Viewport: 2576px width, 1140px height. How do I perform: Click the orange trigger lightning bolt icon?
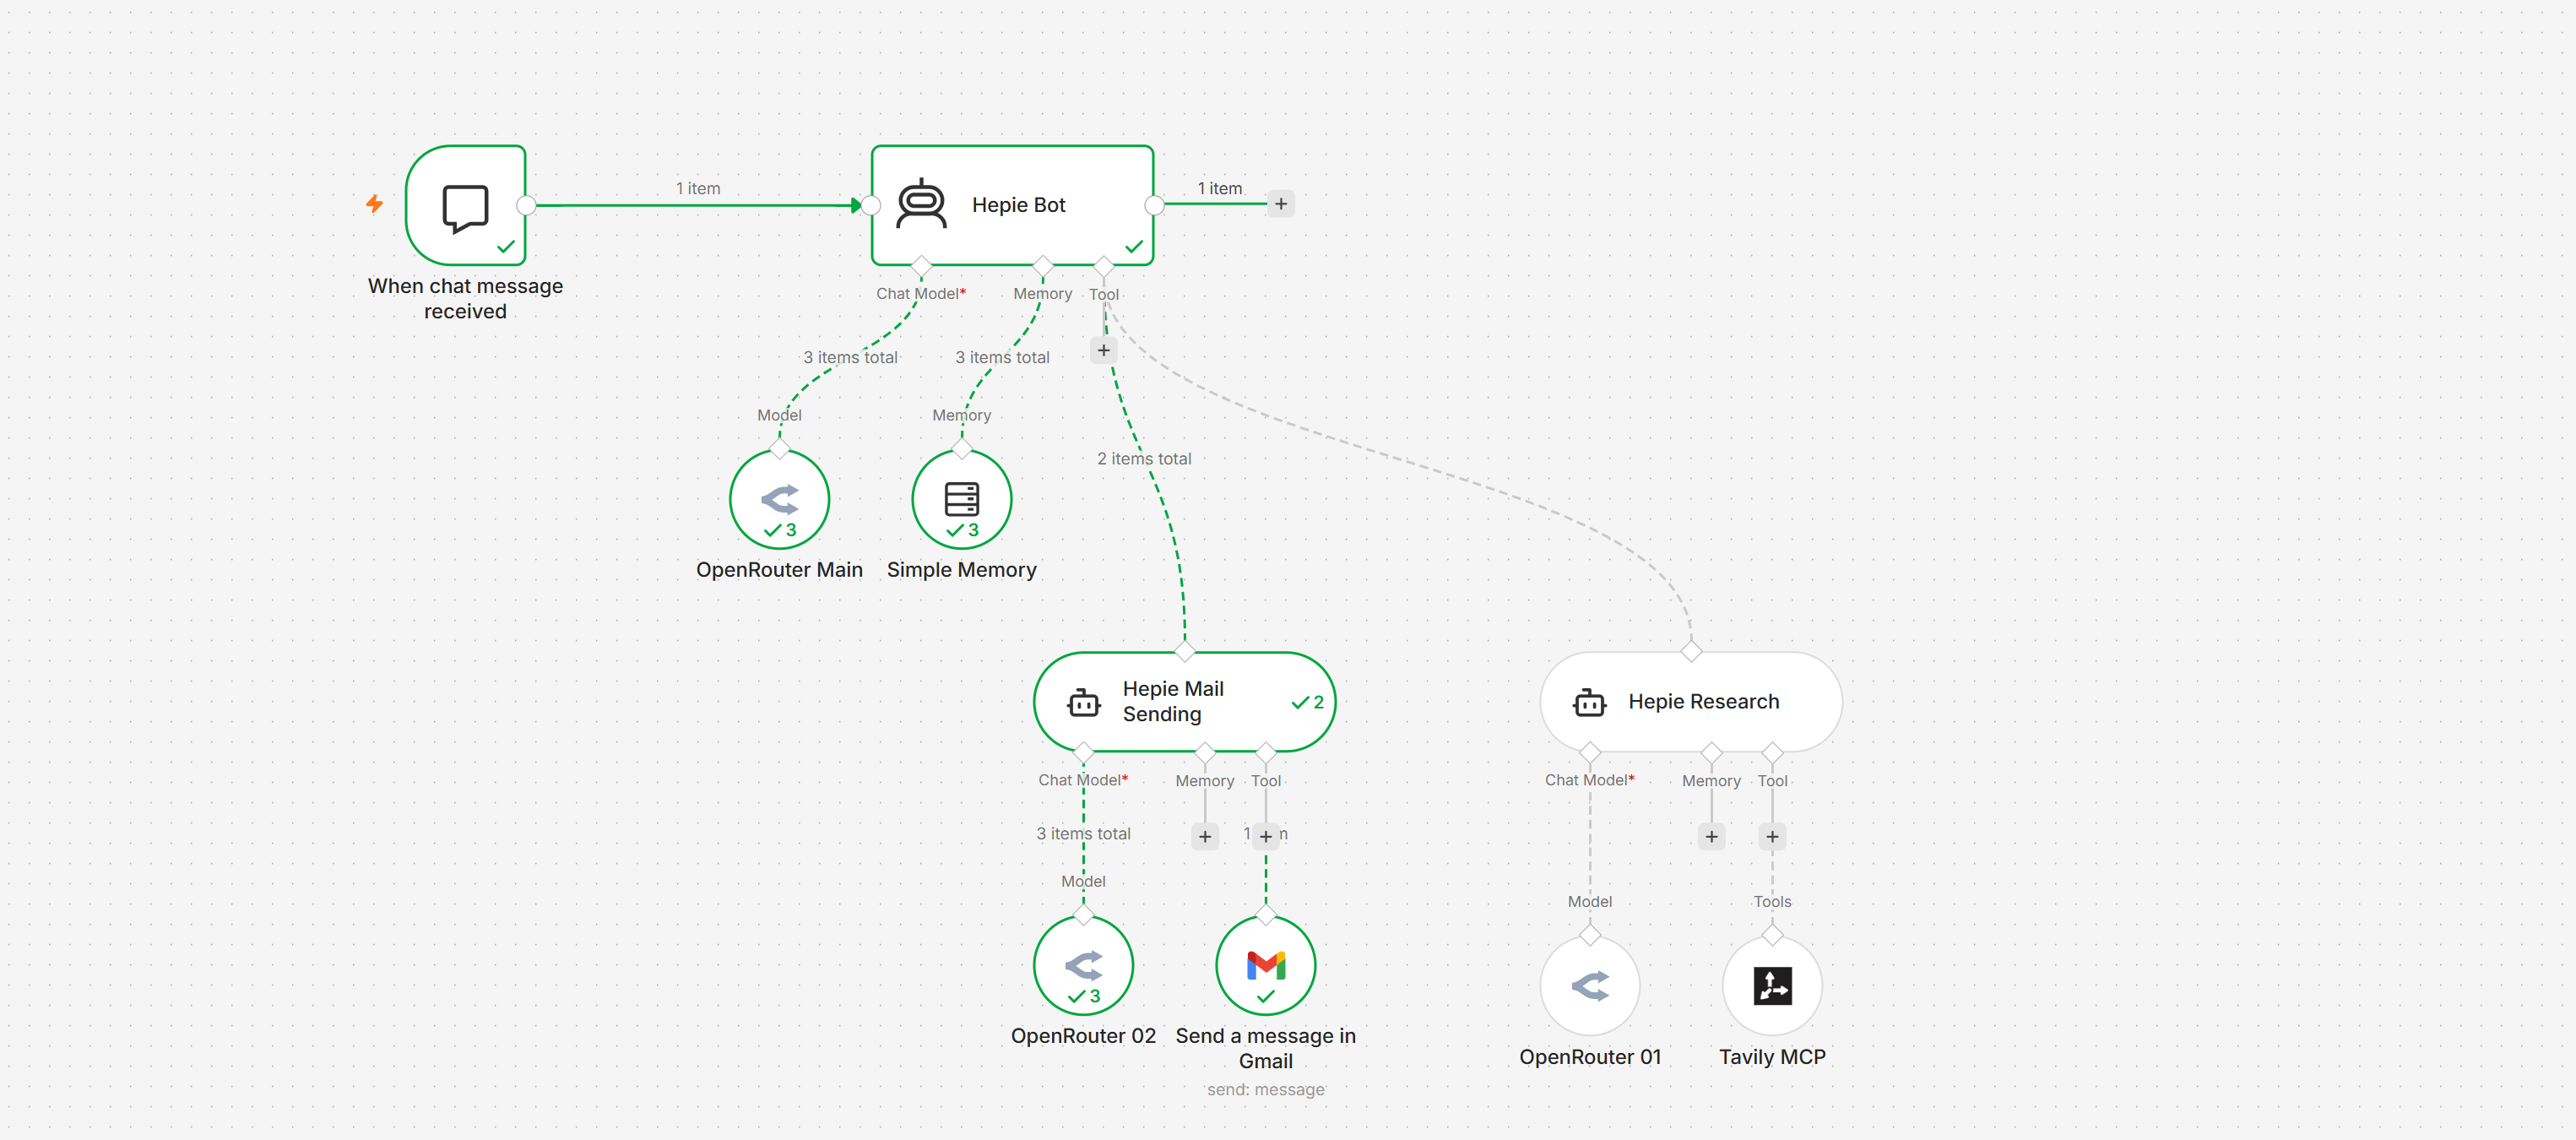pos(374,204)
